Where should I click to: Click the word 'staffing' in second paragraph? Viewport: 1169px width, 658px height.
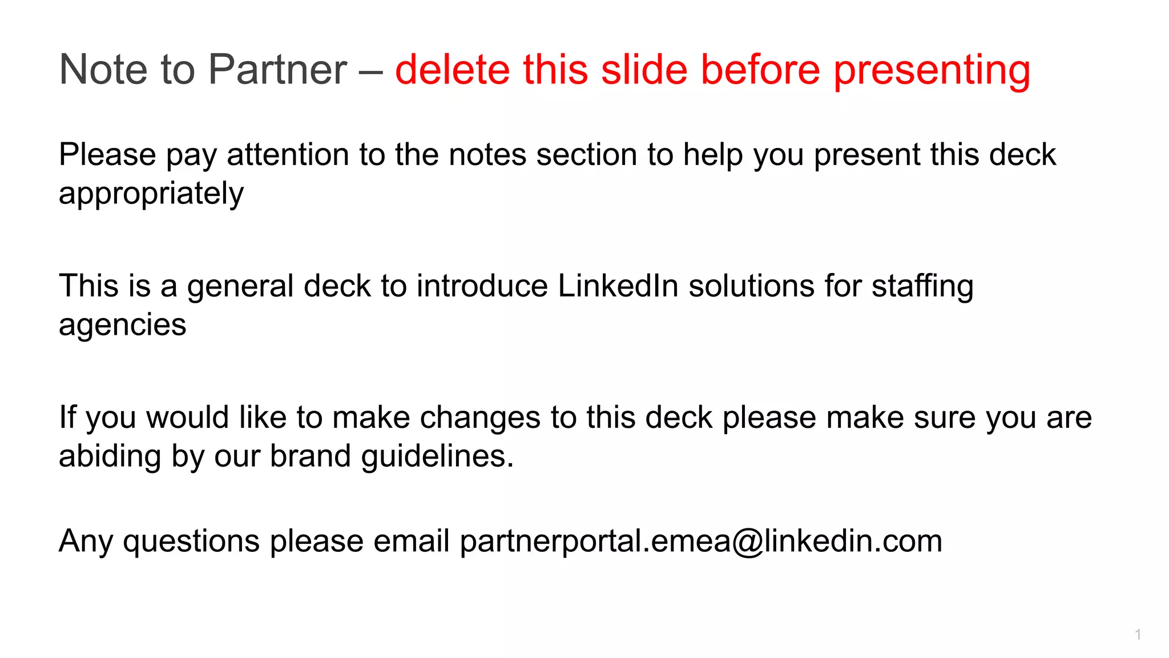922,286
